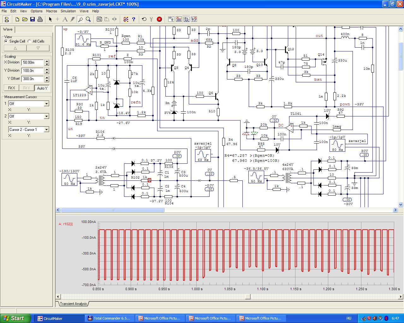This screenshot has width=404, height=323.
Task: Switch to the Transient Analysis tab
Action: pyautogui.click(x=73, y=304)
